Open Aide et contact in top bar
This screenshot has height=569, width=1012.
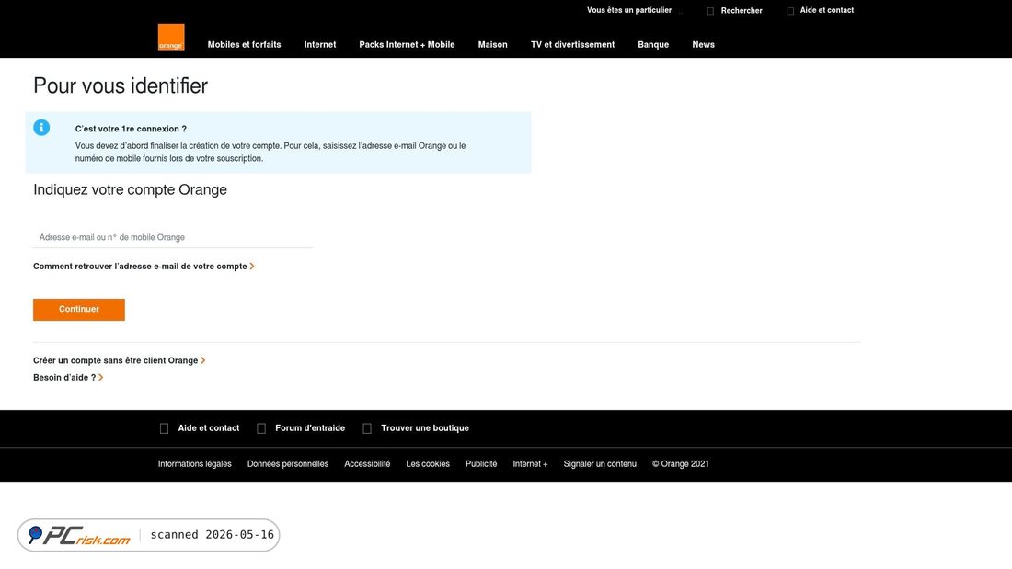point(827,10)
